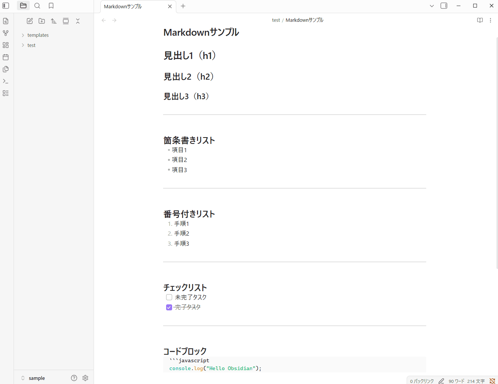498x384 pixels.
Task: Open the terminal sidebar icon
Action: tap(6, 81)
